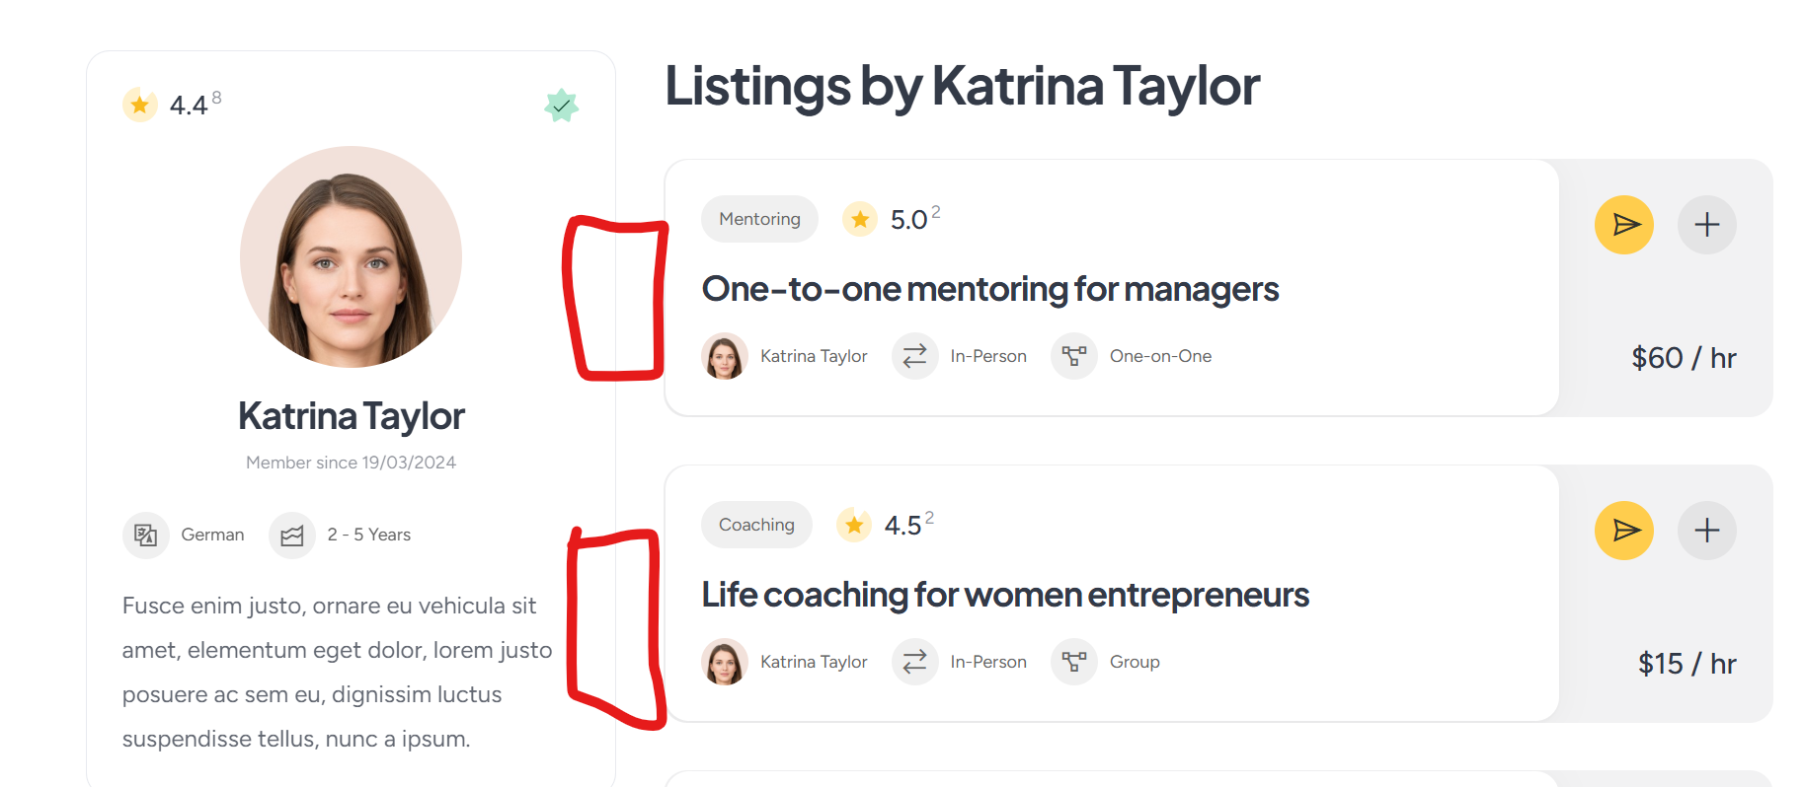Click the green verified badge icon

click(x=562, y=106)
